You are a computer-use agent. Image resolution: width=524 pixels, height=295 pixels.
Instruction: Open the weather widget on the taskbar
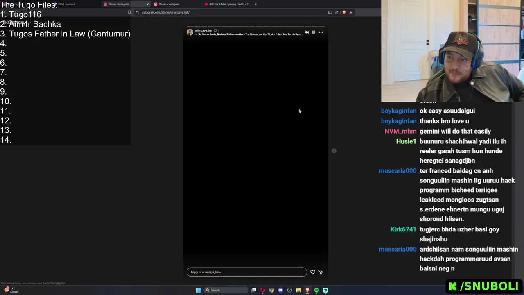point(11,290)
